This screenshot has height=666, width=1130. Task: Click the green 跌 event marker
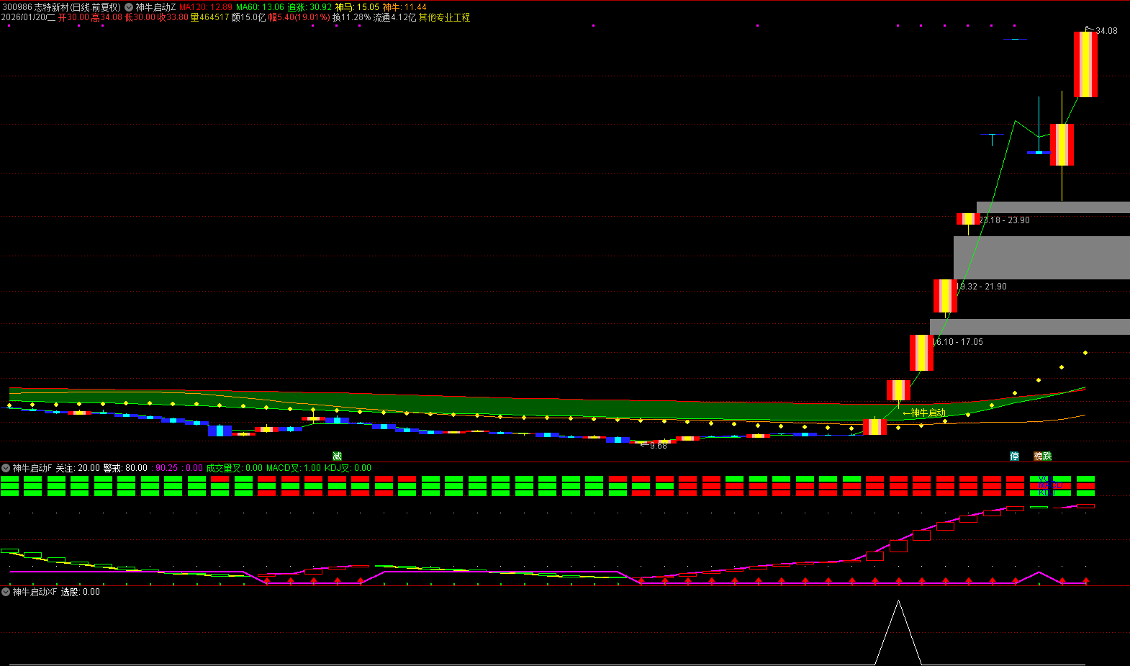click(x=1047, y=456)
